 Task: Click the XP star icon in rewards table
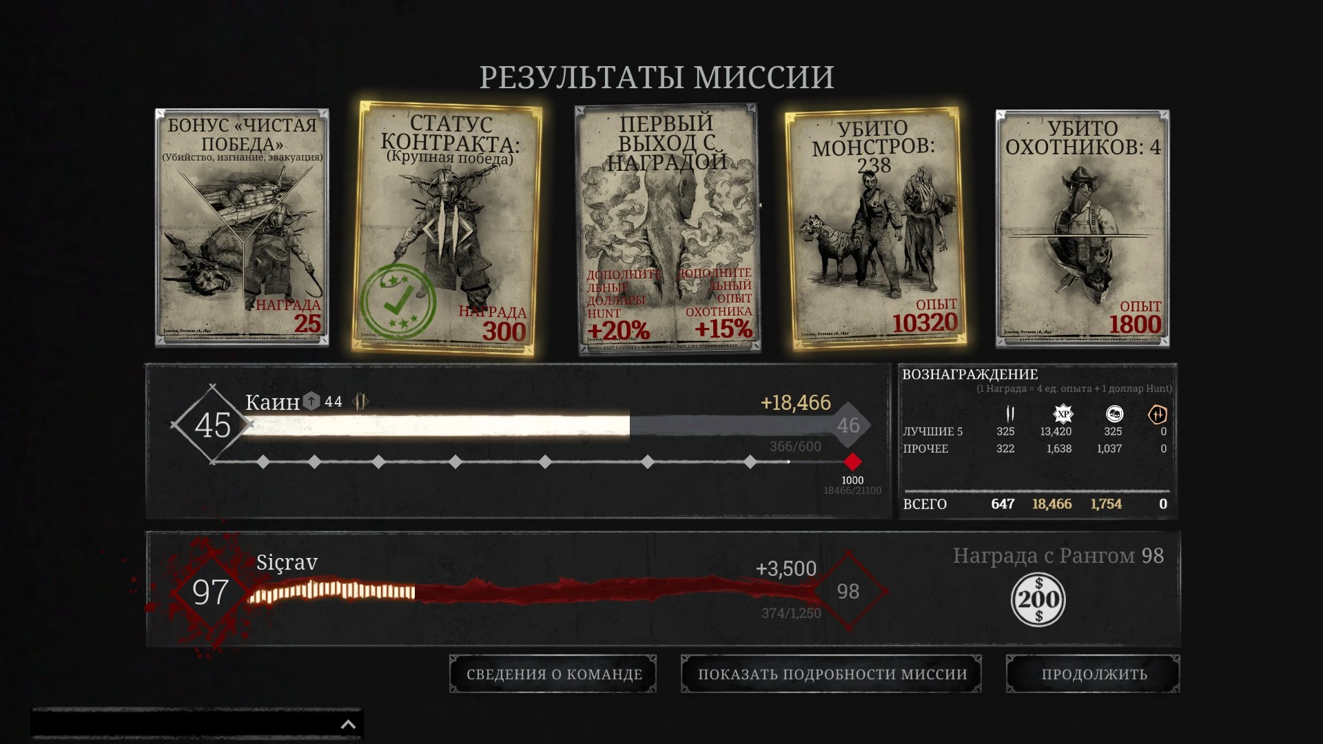[1063, 413]
